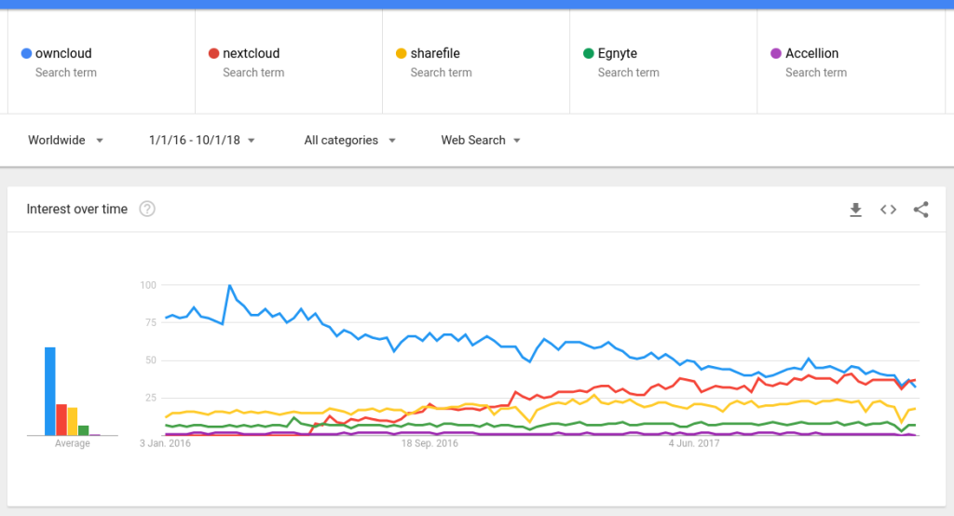This screenshot has height=516, width=954.
Task: Click the yellow sharefile average bar
Action: click(73, 421)
